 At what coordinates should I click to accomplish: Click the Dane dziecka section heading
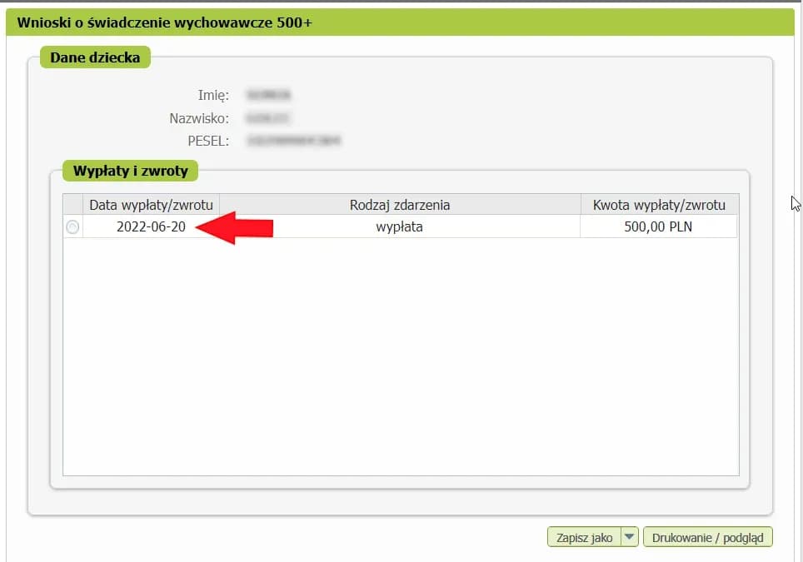tap(94, 57)
